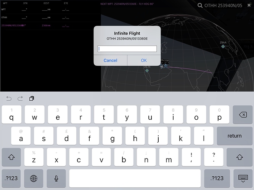Tap the n key

click(146, 157)
